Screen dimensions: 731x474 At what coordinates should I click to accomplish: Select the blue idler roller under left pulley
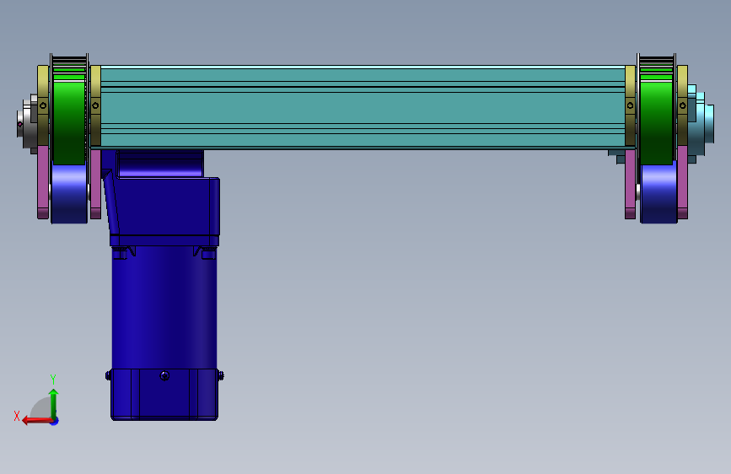[x=69, y=194]
